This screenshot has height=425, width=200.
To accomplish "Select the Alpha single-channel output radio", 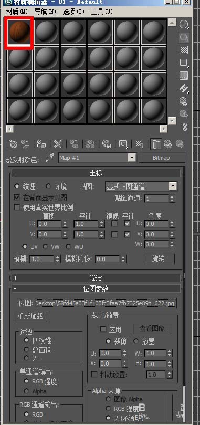I will click(26, 391).
